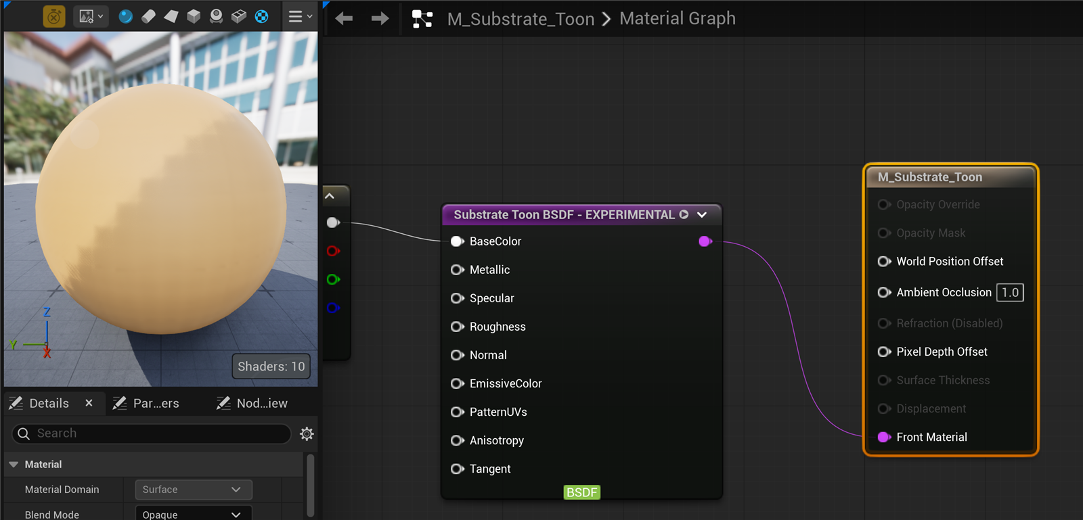Viewport: 1083px width, 520px height.
Task: Open the details panel settings gear
Action: 307,434
